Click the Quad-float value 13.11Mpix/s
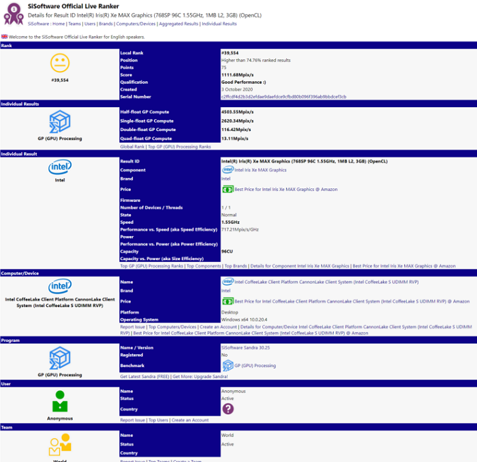 pyautogui.click(x=235, y=139)
